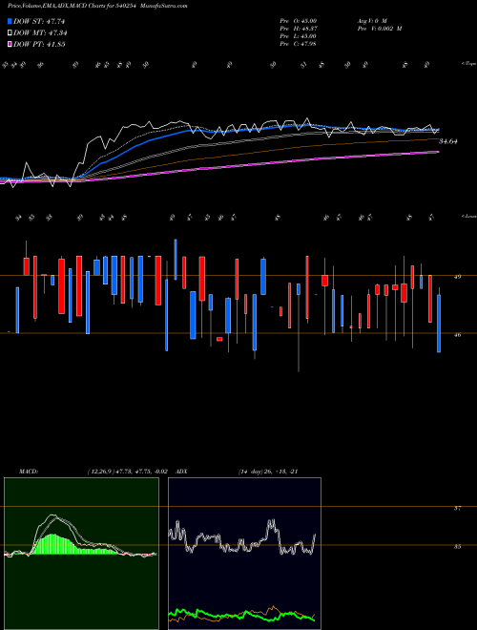Click the ADX (14 day) values text
This screenshot has height=630, width=477.
(268, 472)
